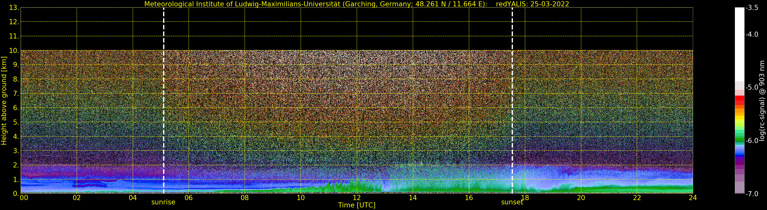767x210 pixels.
Task: Click the time axis tick '20'
Action: 581,198
